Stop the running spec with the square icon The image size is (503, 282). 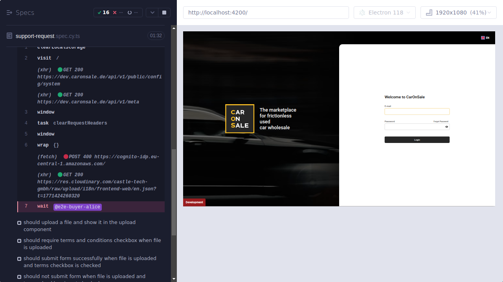(164, 12)
